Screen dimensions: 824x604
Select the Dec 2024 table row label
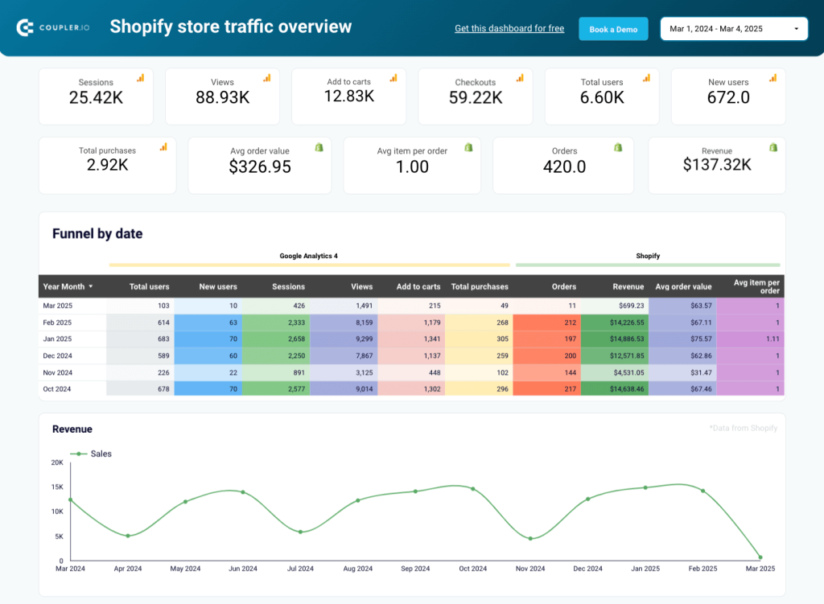click(x=57, y=355)
